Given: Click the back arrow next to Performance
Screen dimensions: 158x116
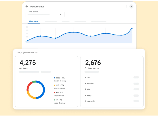Looking at the screenshot, I should click(27, 7).
